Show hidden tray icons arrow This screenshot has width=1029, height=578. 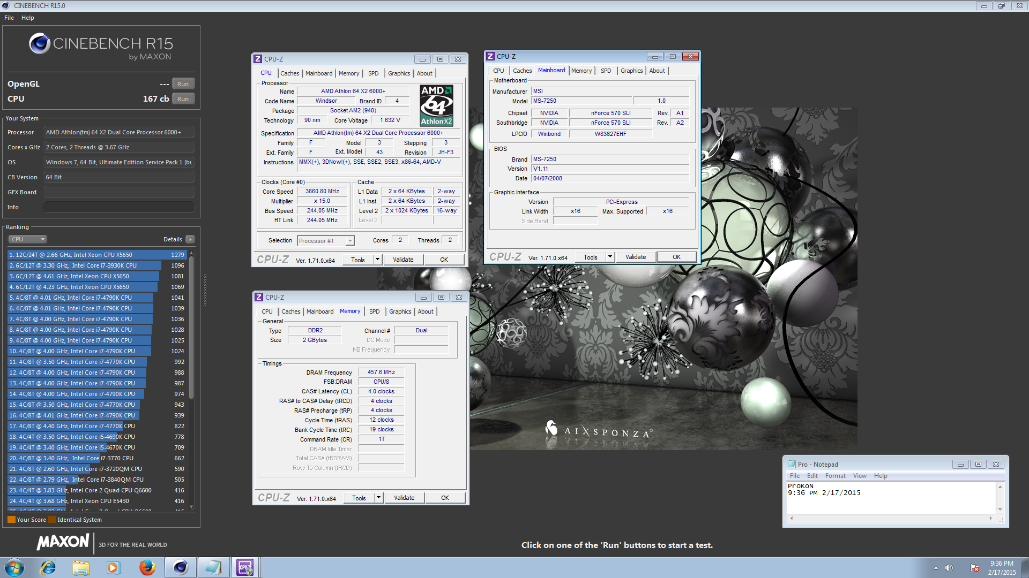(x=936, y=568)
